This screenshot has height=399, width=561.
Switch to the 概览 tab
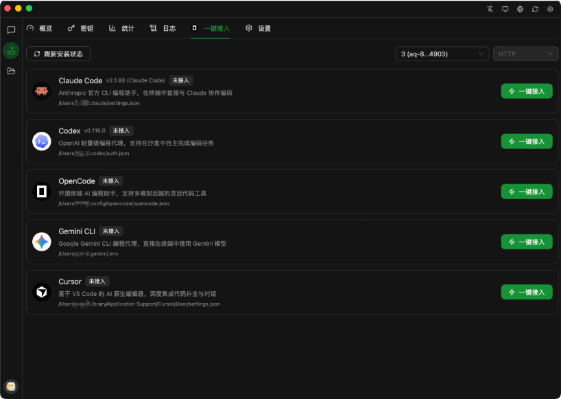click(x=39, y=28)
